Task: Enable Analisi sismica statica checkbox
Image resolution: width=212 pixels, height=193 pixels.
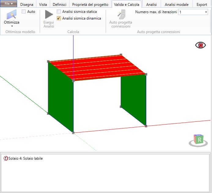Action: (59, 12)
